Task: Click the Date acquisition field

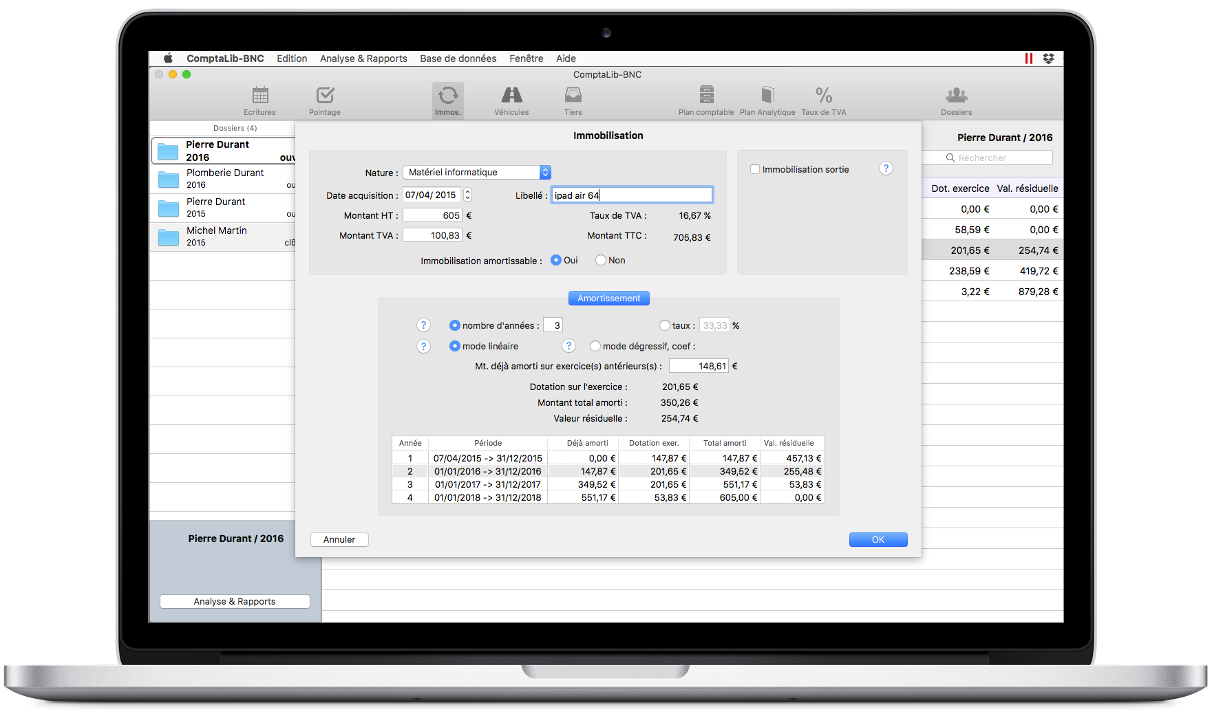Action: click(x=432, y=195)
